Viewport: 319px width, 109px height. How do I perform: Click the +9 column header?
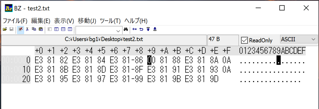(152, 51)
